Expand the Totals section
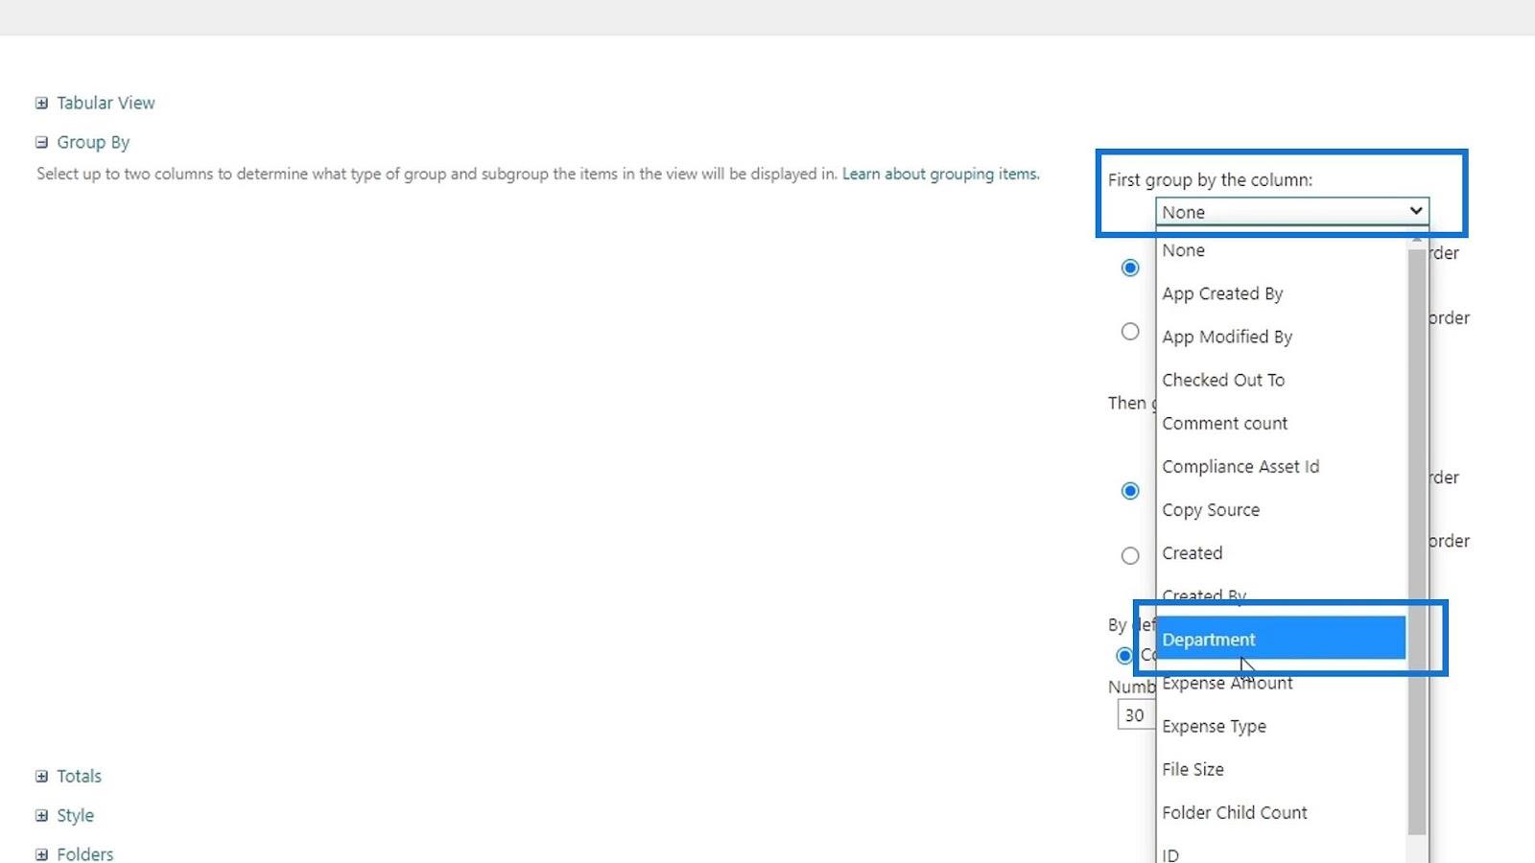This screenshot has height=863, width=1535. pyautogui.click(x=41, y=777)
